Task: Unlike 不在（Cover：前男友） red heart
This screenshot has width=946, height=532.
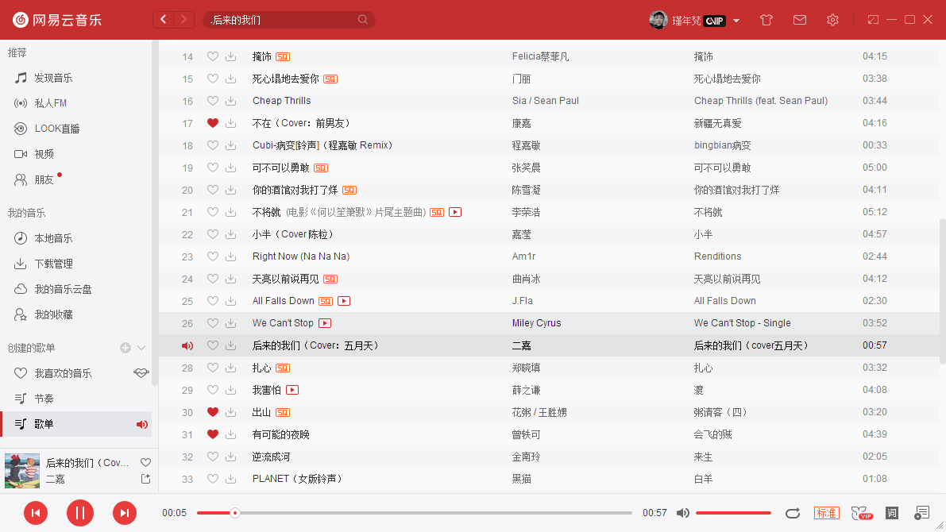Action: pyautogui.click(x=212, y=123)
